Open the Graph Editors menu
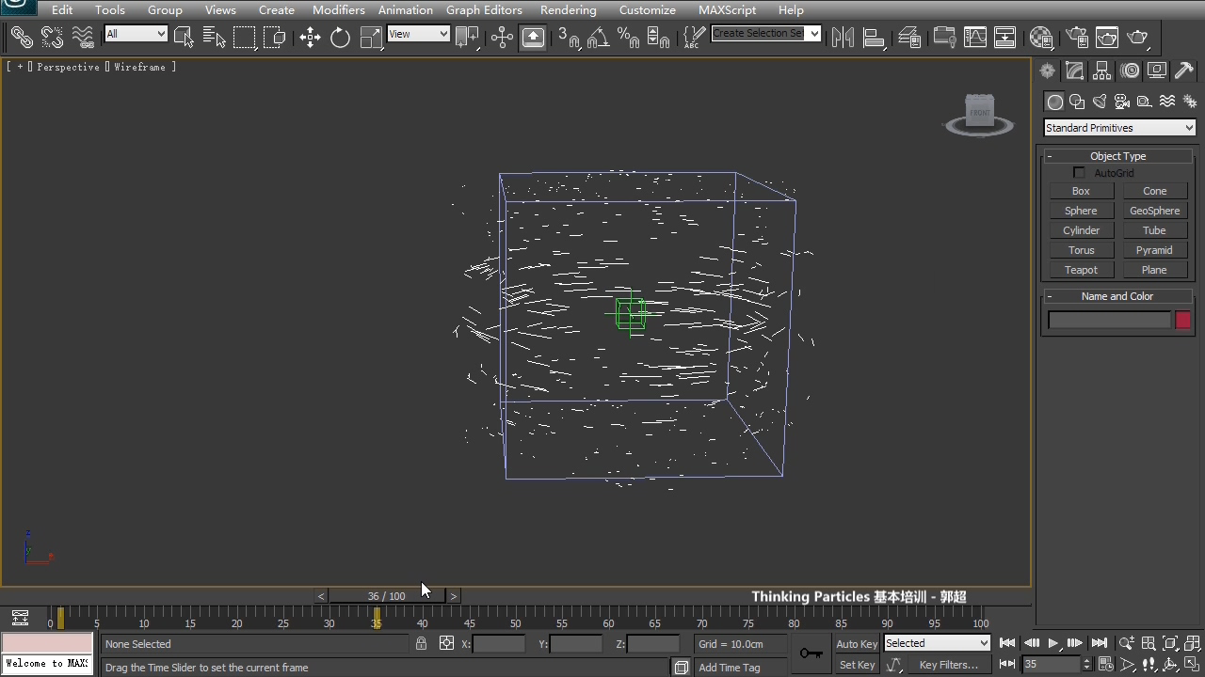This screenshot has height=677, width=1205. pyautogui.click(x=484, y=9)
